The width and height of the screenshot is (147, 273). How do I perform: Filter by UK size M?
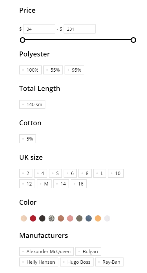44,184
